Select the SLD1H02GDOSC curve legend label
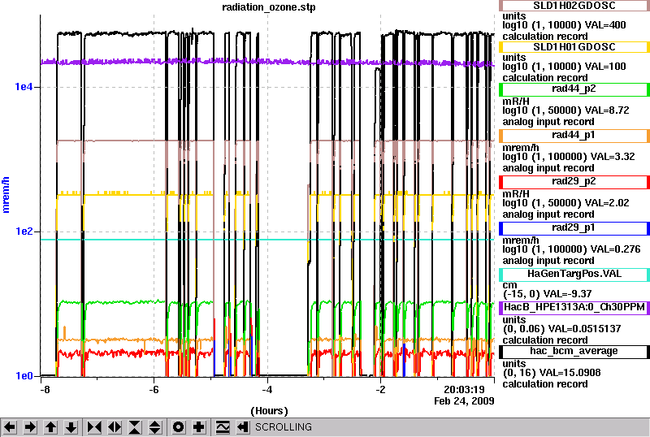This screenshot has width=650, height=437. [574, 6]
